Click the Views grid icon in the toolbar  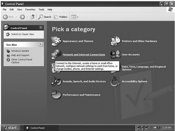(74, 17)
